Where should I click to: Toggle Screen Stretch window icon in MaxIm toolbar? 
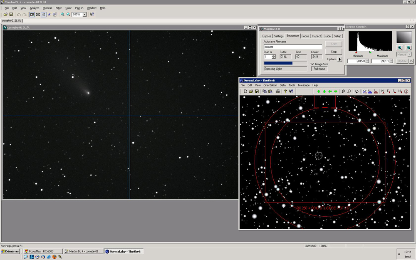(32, 14)
